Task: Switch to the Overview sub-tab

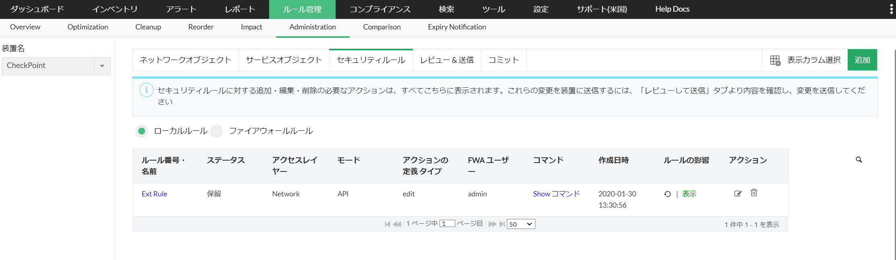Action: (25, 27)
